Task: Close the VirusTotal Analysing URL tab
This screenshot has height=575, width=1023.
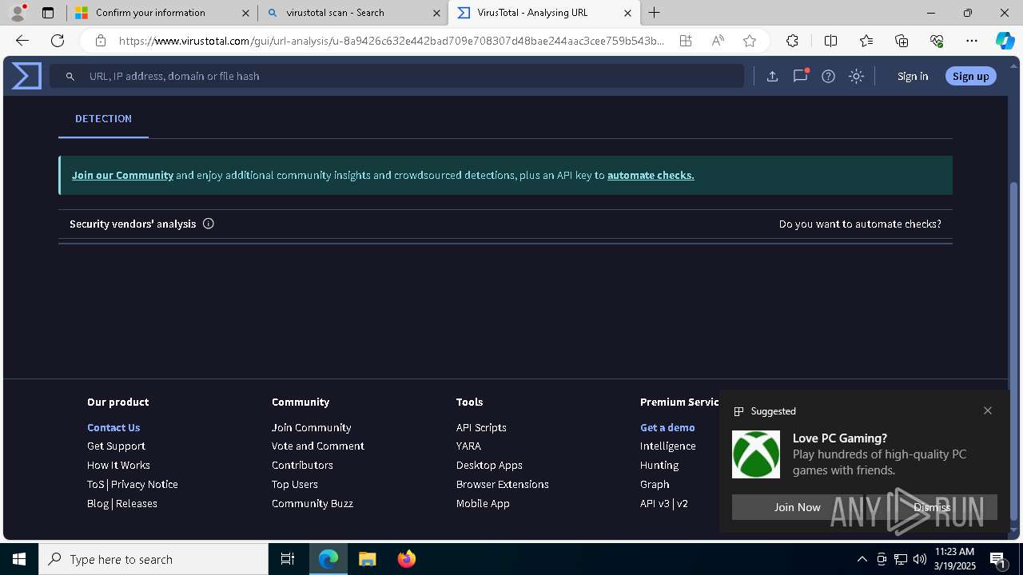Action: (x=627, y=13)
